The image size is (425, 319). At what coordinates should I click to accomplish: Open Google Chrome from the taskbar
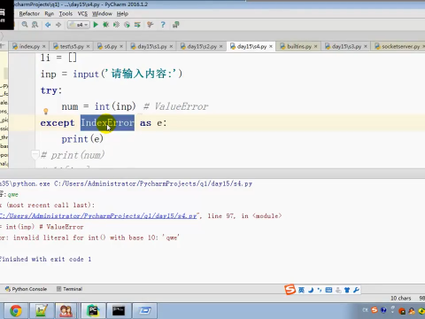click(16, 311)
